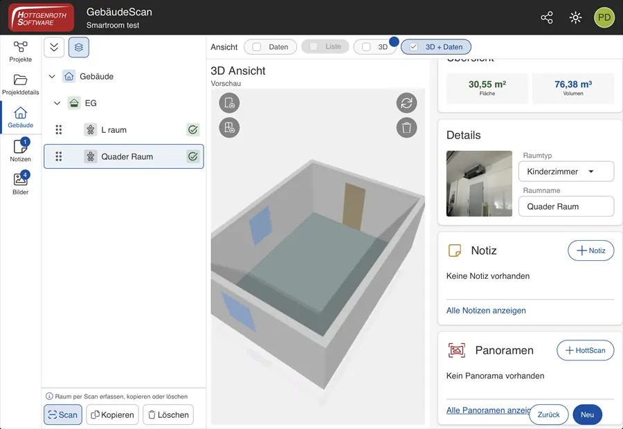Image resolution: width=623 pixels, height=429 pixels.
Task: Grab the drag handle of L raum
Action: point(58,130)
